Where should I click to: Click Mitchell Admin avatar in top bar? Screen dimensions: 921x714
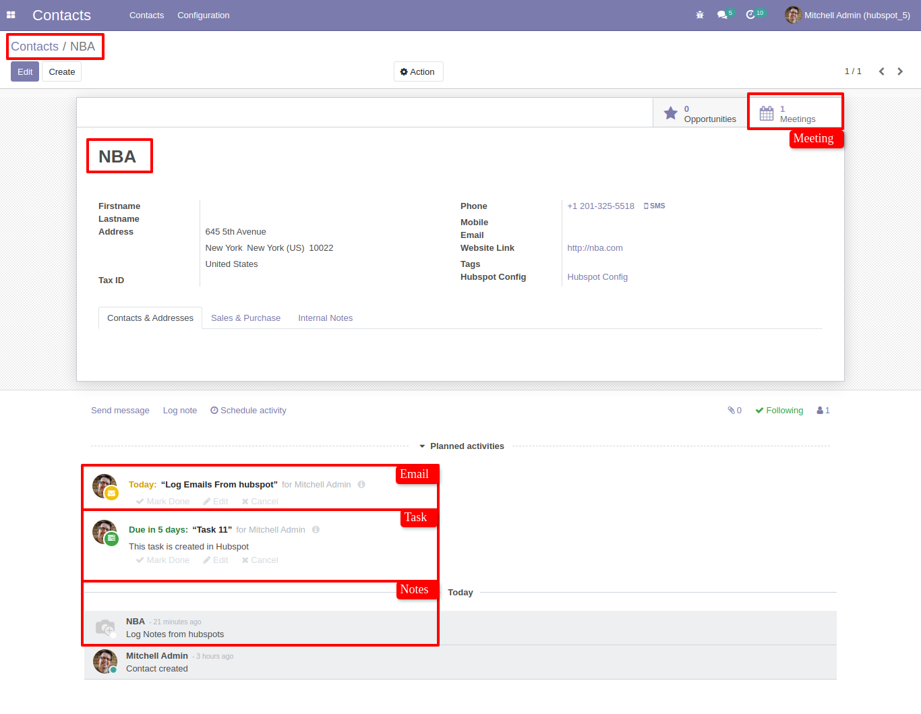(793, 15)
